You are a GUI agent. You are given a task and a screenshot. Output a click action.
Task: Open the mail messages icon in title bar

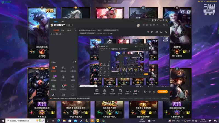[x=143, y=25]
